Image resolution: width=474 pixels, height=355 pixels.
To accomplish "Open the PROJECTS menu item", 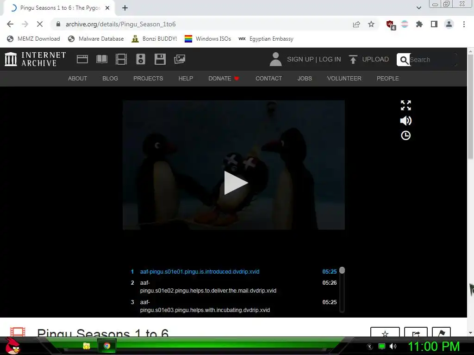I will [148, 79].
